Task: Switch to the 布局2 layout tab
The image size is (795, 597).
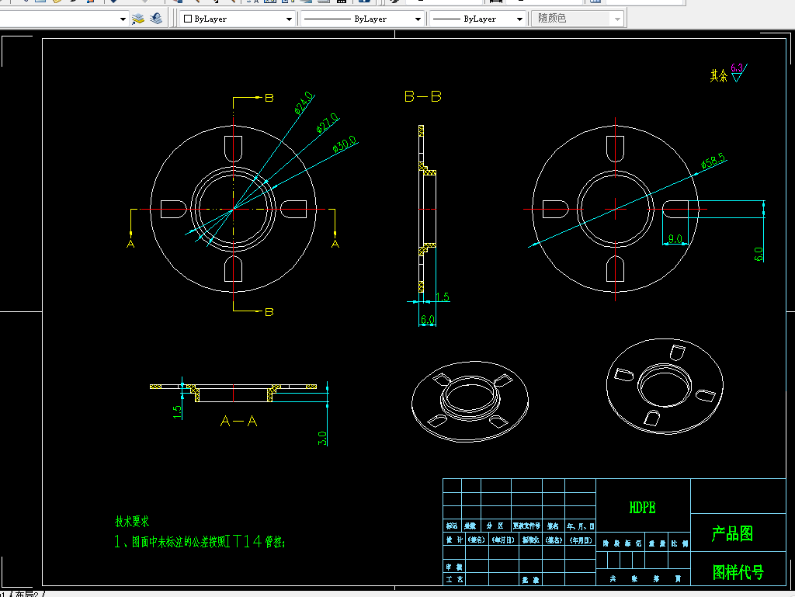Action: (27, 593)
